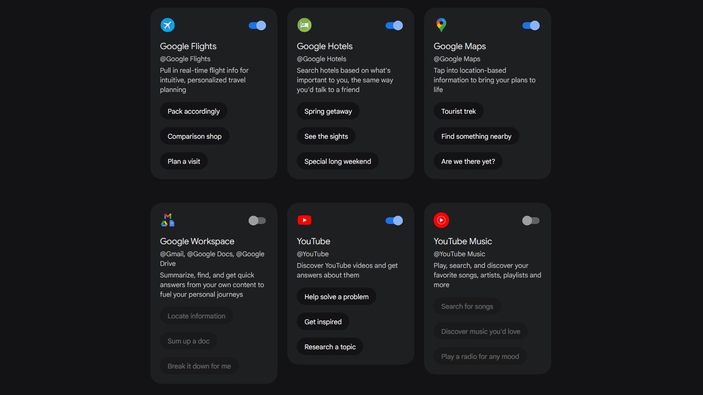Disable the Google Hotels extension switch
703x395 pixels.
point(394,26)
